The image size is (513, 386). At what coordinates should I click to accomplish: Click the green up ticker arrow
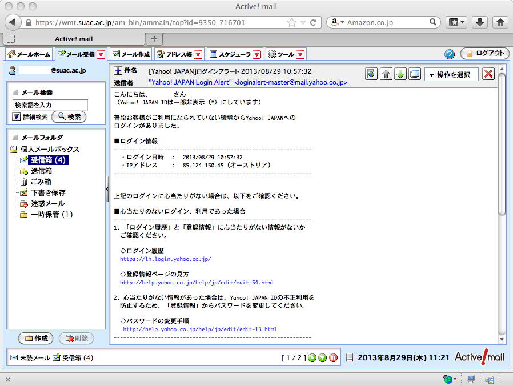[312, 357]
